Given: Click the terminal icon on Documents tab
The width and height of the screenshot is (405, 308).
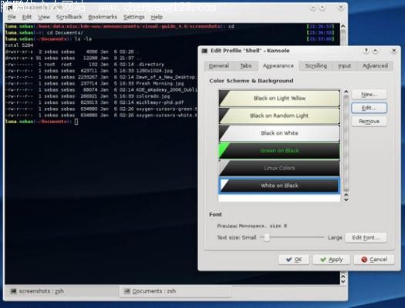Looking at the screenshot, I should click(x=127, y=291).
